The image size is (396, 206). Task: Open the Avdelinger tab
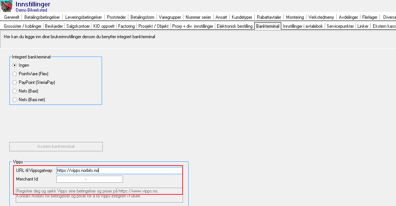[348, 17]
